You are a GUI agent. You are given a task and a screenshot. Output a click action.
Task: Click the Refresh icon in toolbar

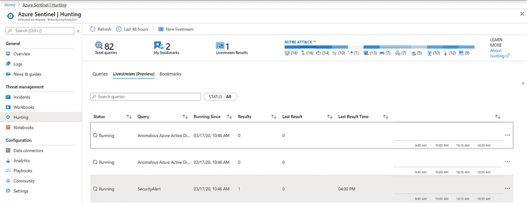point(93,29)
